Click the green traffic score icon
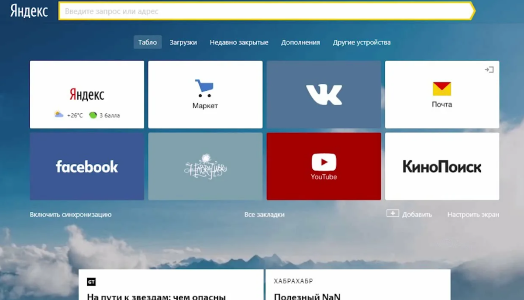524x300 pixels. click(x=93, y=115)
